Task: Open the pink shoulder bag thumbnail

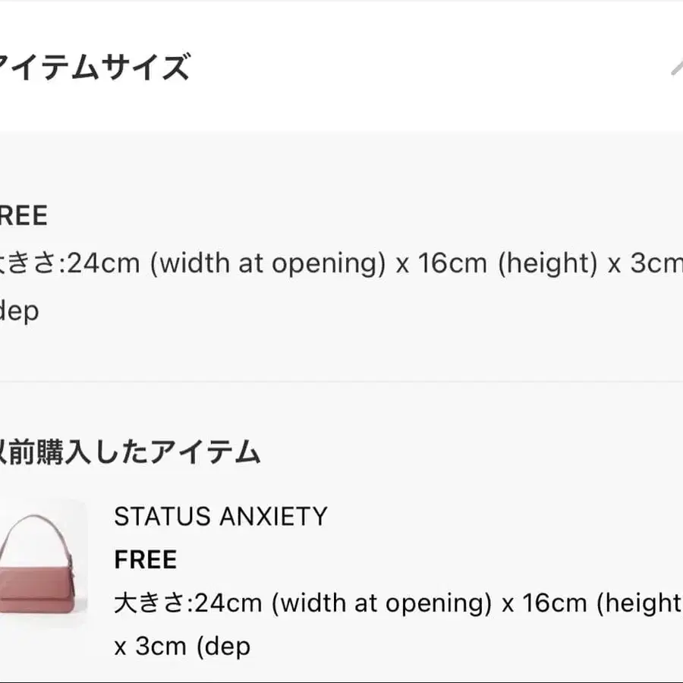Action: pyautogui.click(x=42, y=564)
